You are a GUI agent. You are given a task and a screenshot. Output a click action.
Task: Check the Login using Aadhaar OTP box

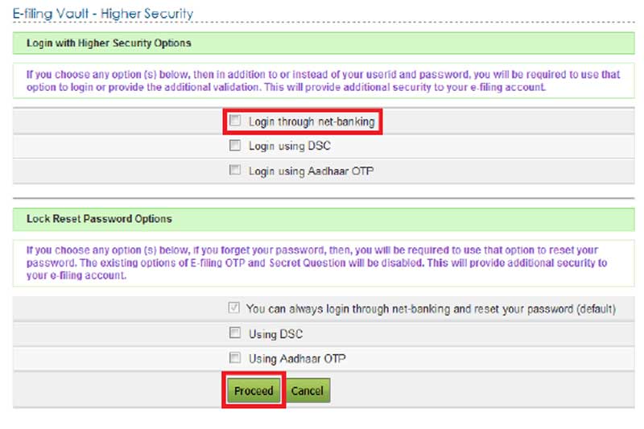[x=235, y=170]
